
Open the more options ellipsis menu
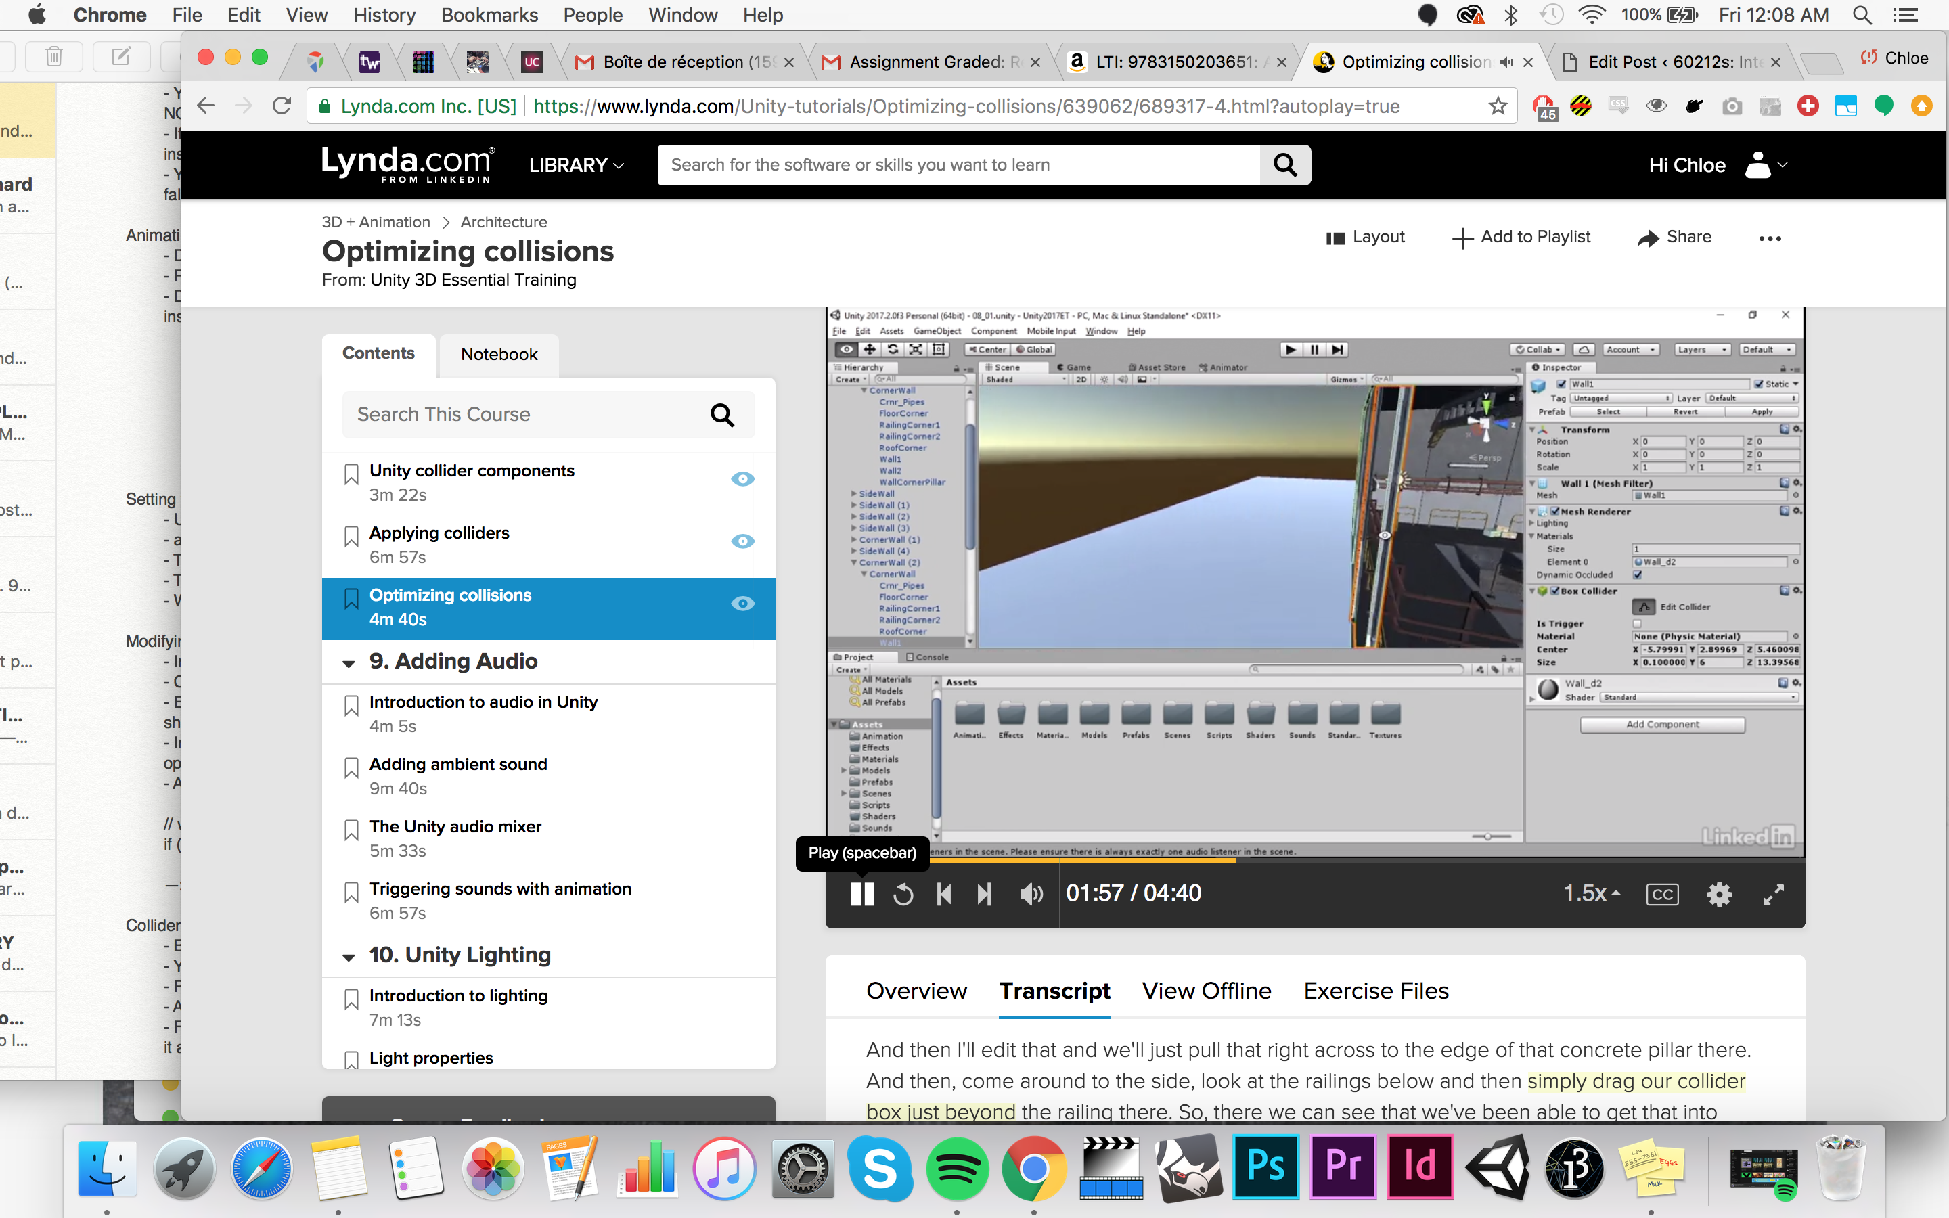pyautogui.click(x=1770, y=238)
